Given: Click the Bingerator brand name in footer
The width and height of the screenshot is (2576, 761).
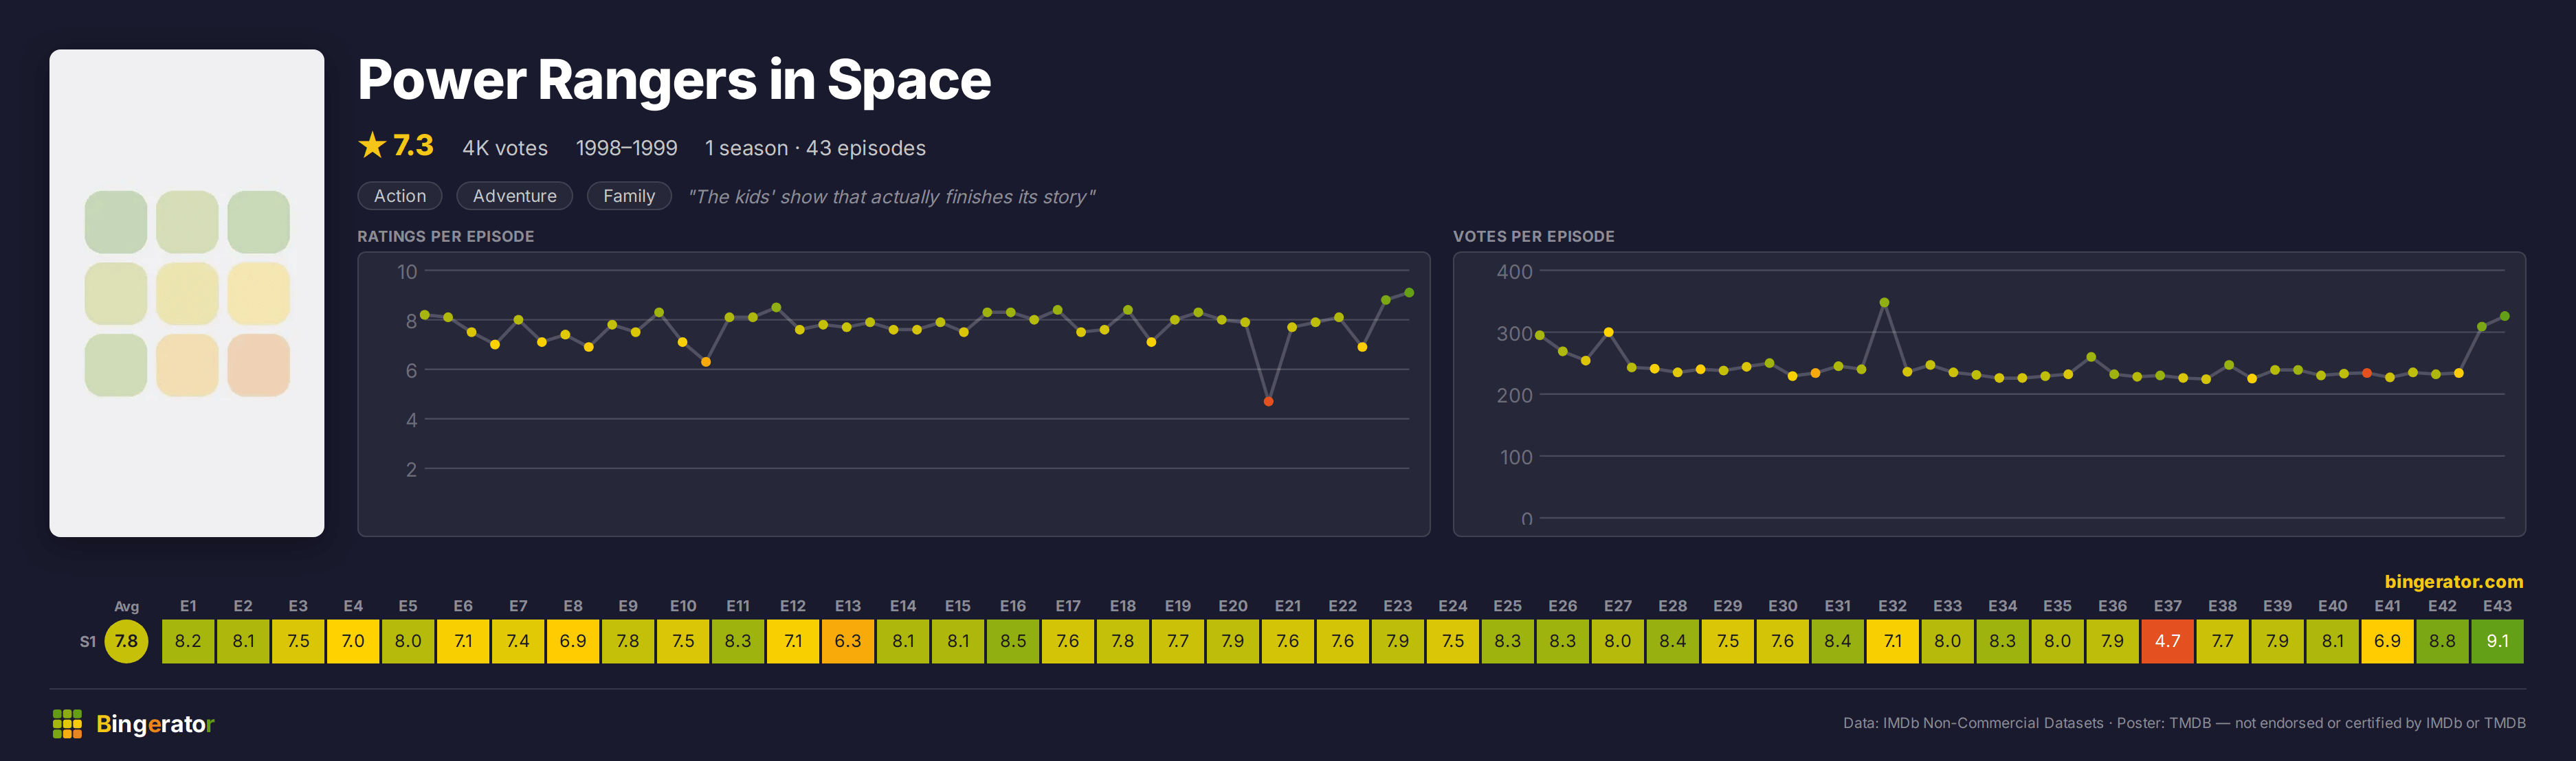Looking at the screenshot, I should pos(155,724).
